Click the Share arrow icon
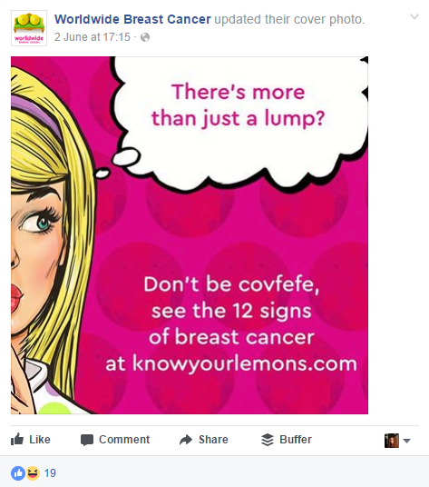The height and width of the screenshot is (487, 429). pyautogui.click(x=186, y=440)
